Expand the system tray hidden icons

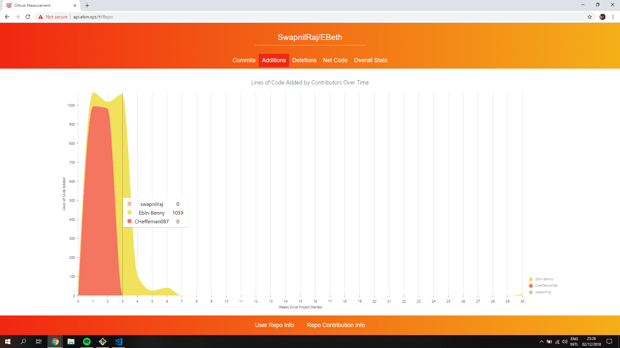542,342
